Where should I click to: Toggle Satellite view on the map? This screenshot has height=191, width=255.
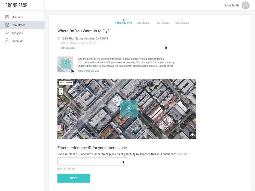click(69, 83)
